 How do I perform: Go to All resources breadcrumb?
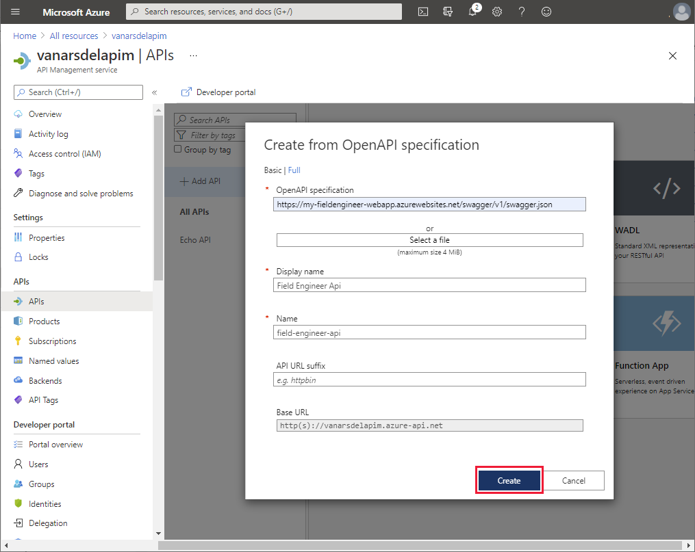73,36
